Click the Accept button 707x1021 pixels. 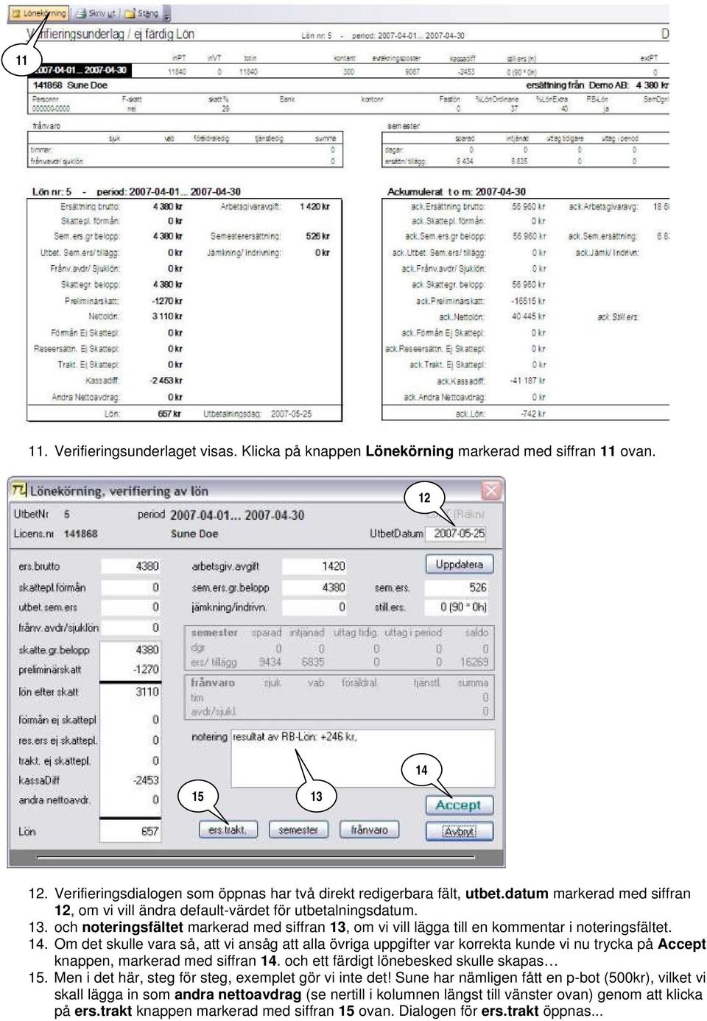(x=459, y=805)
